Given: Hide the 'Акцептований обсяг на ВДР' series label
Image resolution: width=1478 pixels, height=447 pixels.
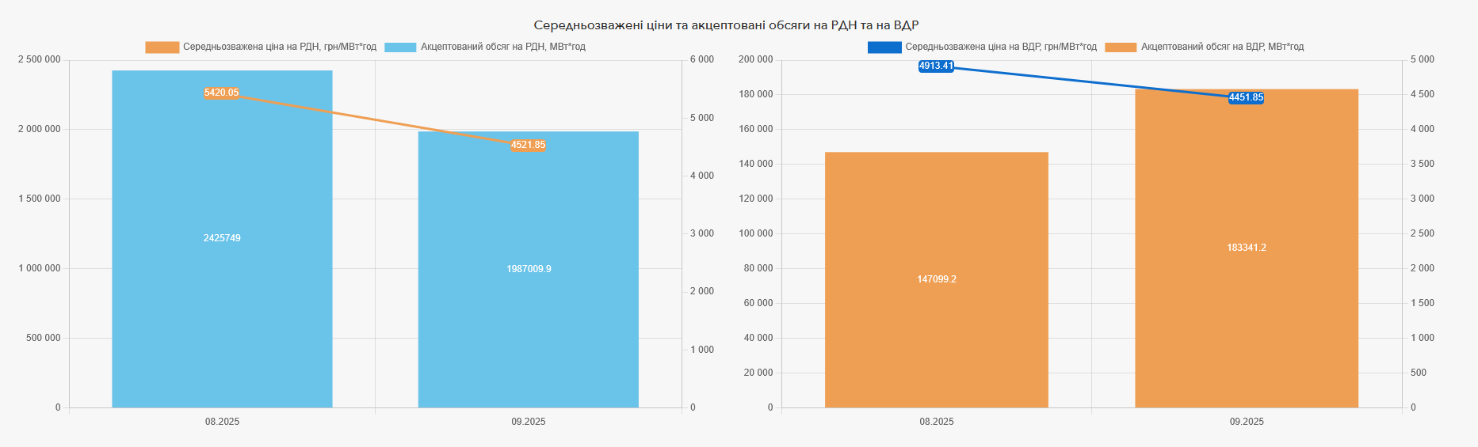Looking at the screenshot, I should coord(1222,47).
